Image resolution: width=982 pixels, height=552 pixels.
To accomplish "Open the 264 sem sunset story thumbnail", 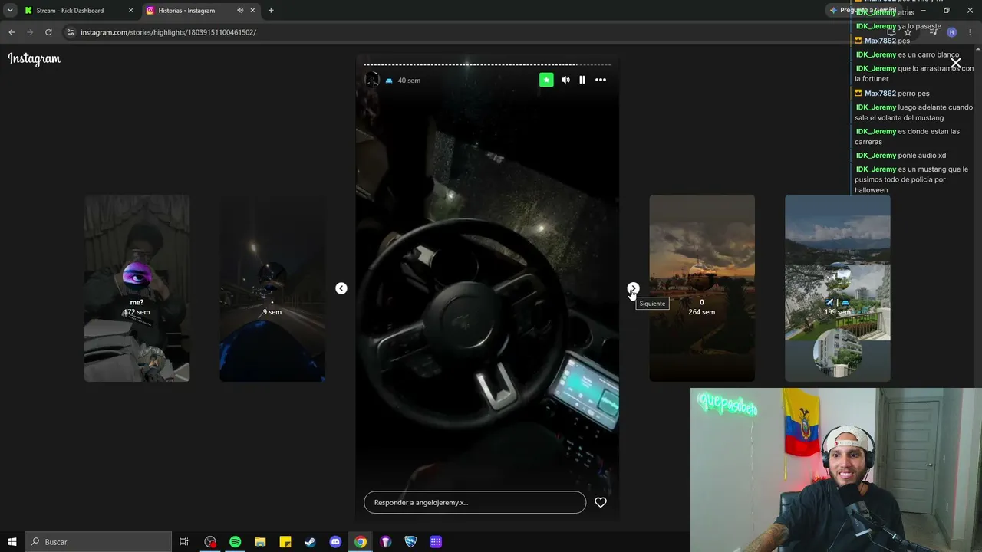I will point(702,288).
